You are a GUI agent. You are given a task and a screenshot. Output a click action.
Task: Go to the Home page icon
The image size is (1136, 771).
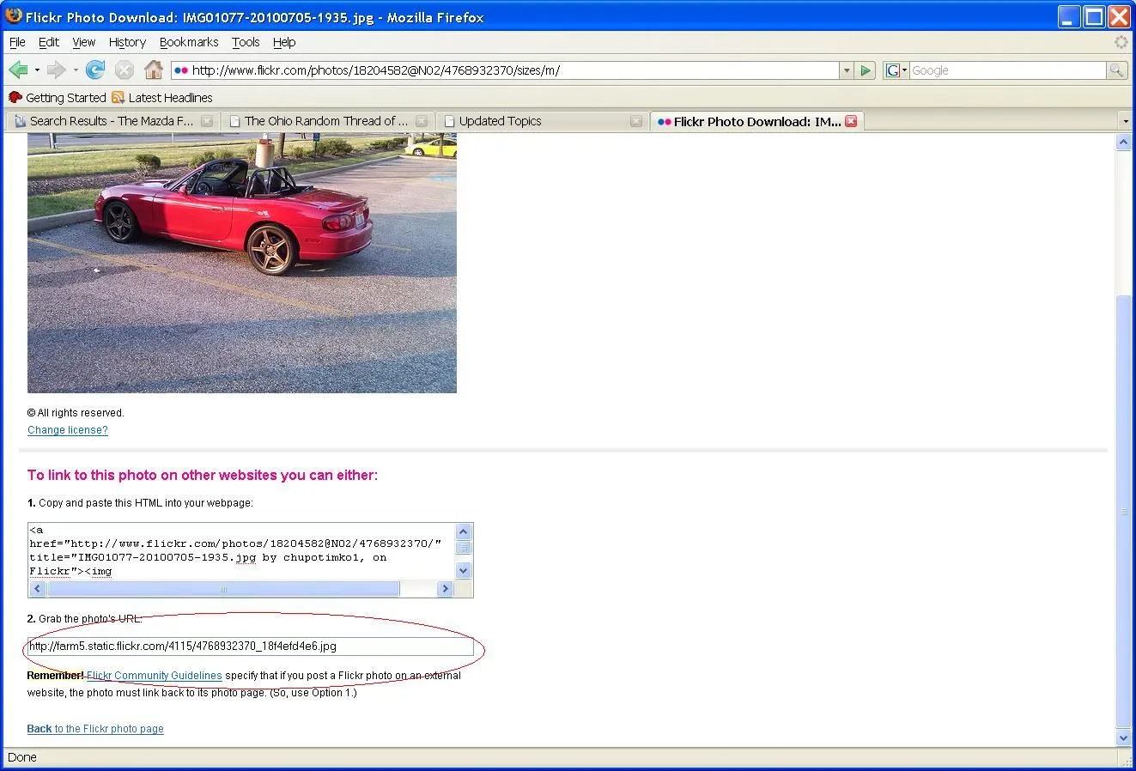[x=154, y=70]
